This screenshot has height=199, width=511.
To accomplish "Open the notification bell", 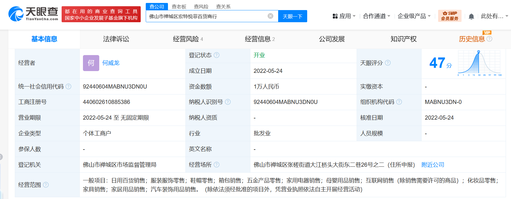I will tap(471, 16).
